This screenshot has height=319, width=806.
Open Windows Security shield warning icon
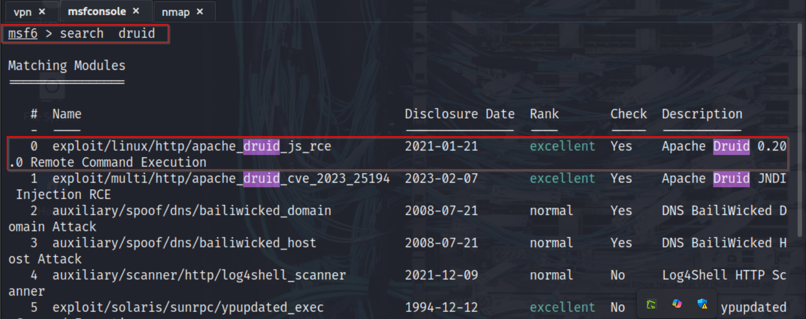pyautogui.click(x=702, y=304)
